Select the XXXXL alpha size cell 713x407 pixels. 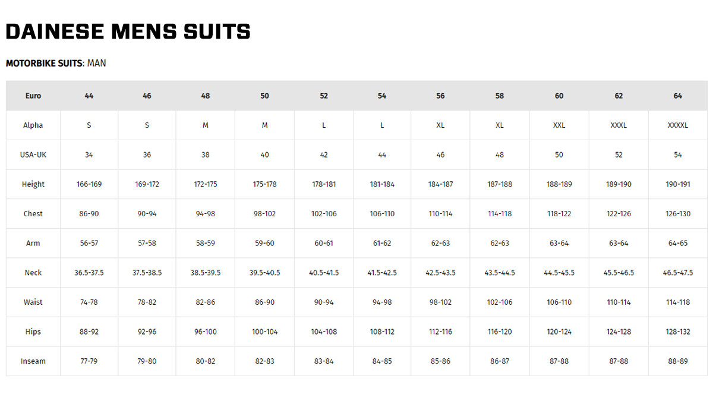pyautogui.click(x=678, y=125)
